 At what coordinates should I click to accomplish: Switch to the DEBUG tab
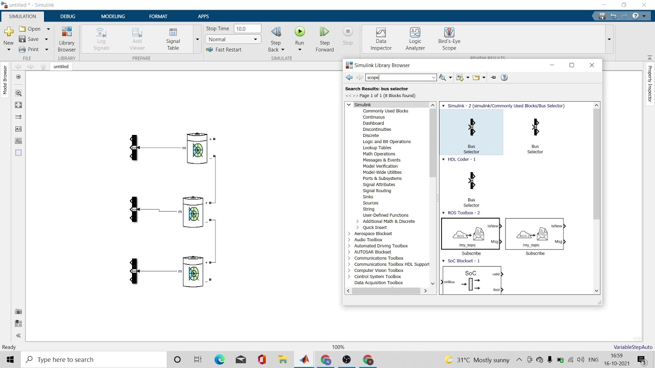point(68,16)
